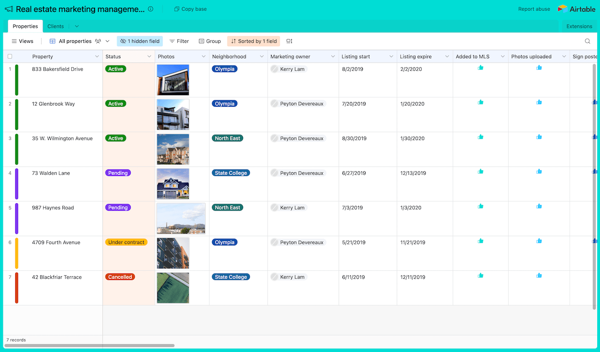
Task: Click thumbs-up in Added to MLS for 833 Bakersfield Drive
Action: point(480,67)
